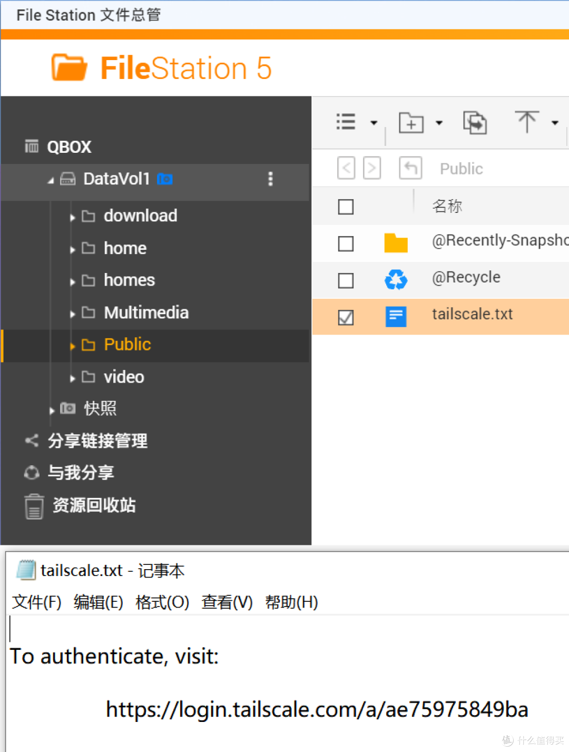
Task: Click the 与我分享 shared-with-me icon
Action: 32,473
